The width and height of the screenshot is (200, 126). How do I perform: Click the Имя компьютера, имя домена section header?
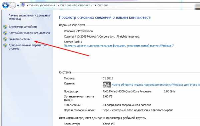pos(103,118)
